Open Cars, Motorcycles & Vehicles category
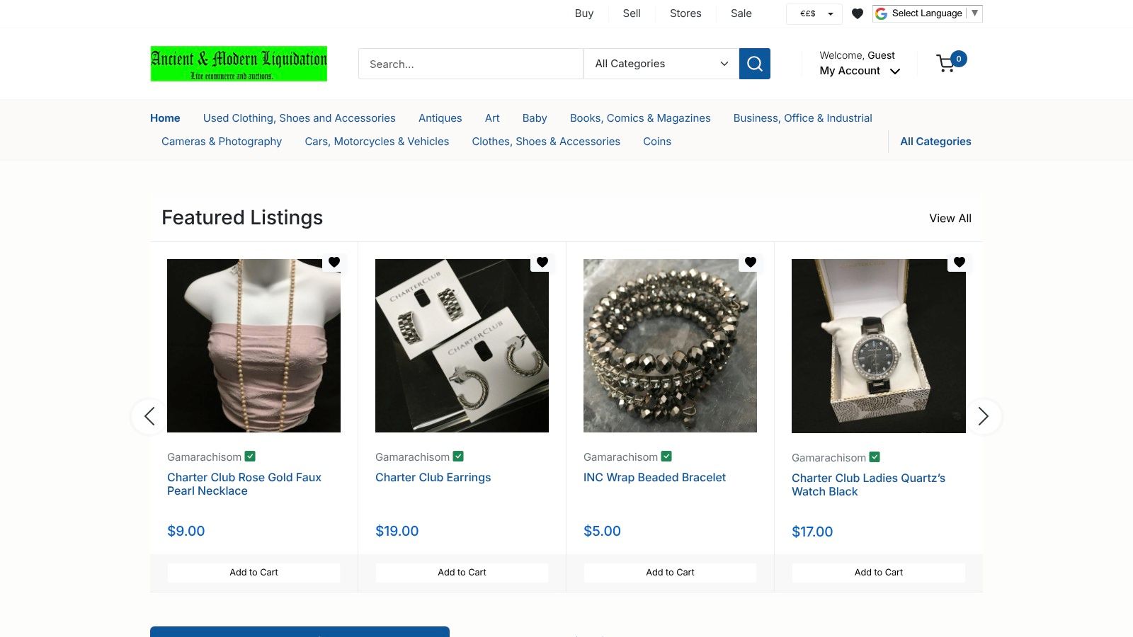 [x=377, y=142]
